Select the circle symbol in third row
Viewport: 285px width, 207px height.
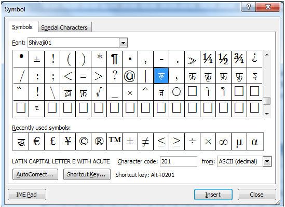[177, 92]
